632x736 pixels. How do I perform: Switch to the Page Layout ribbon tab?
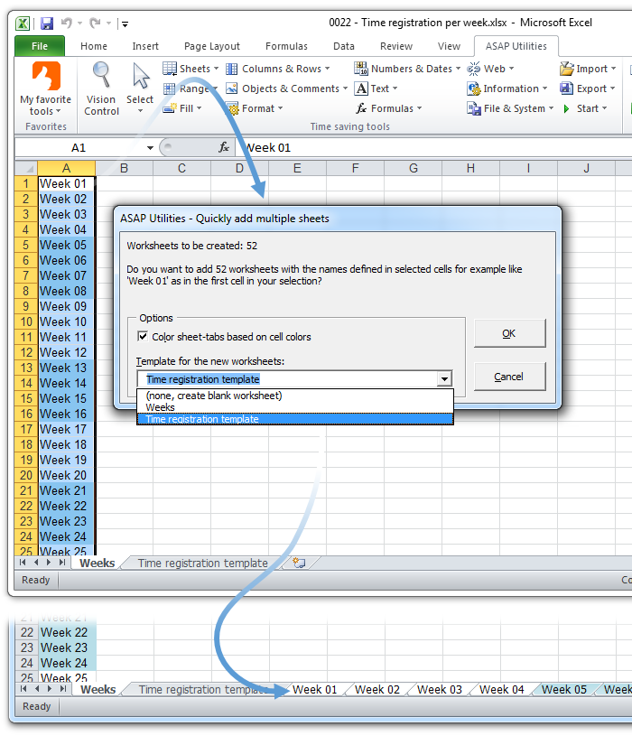tap(212, 46)
